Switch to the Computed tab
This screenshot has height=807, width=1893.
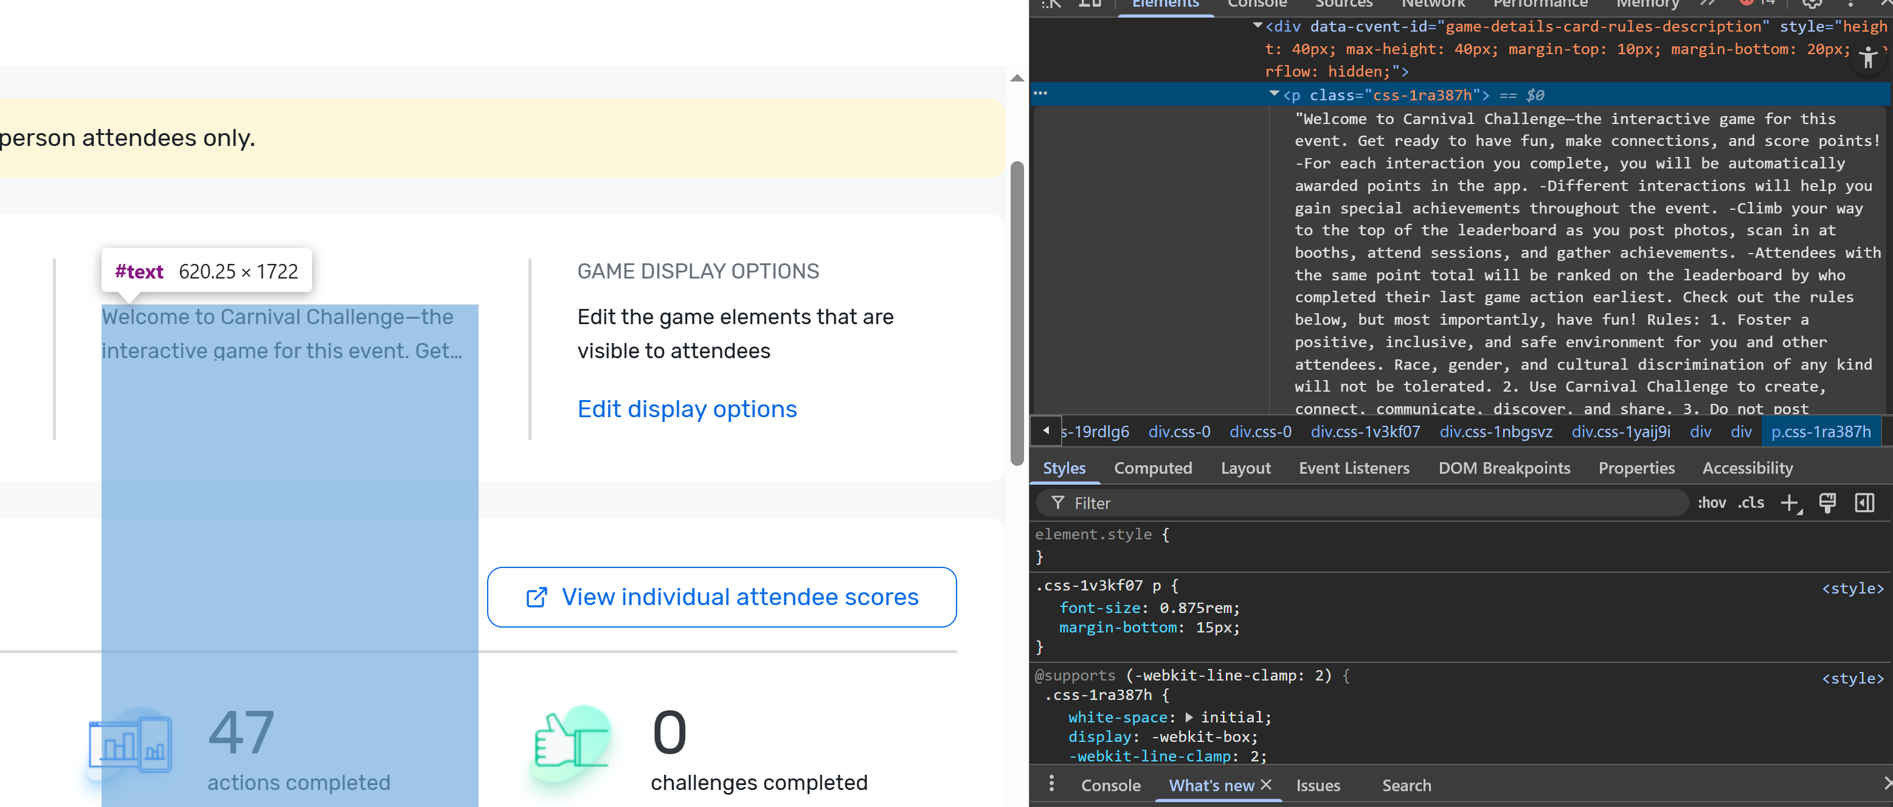coord(1152,468)
